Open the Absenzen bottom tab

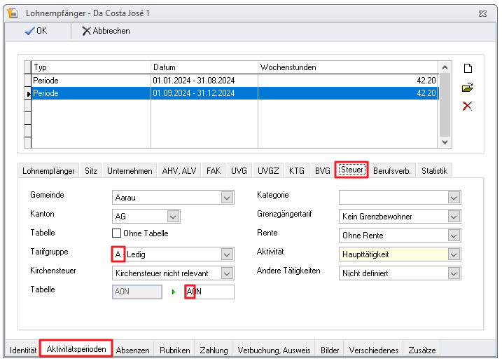pyautogui.click(x=133, y=350)
